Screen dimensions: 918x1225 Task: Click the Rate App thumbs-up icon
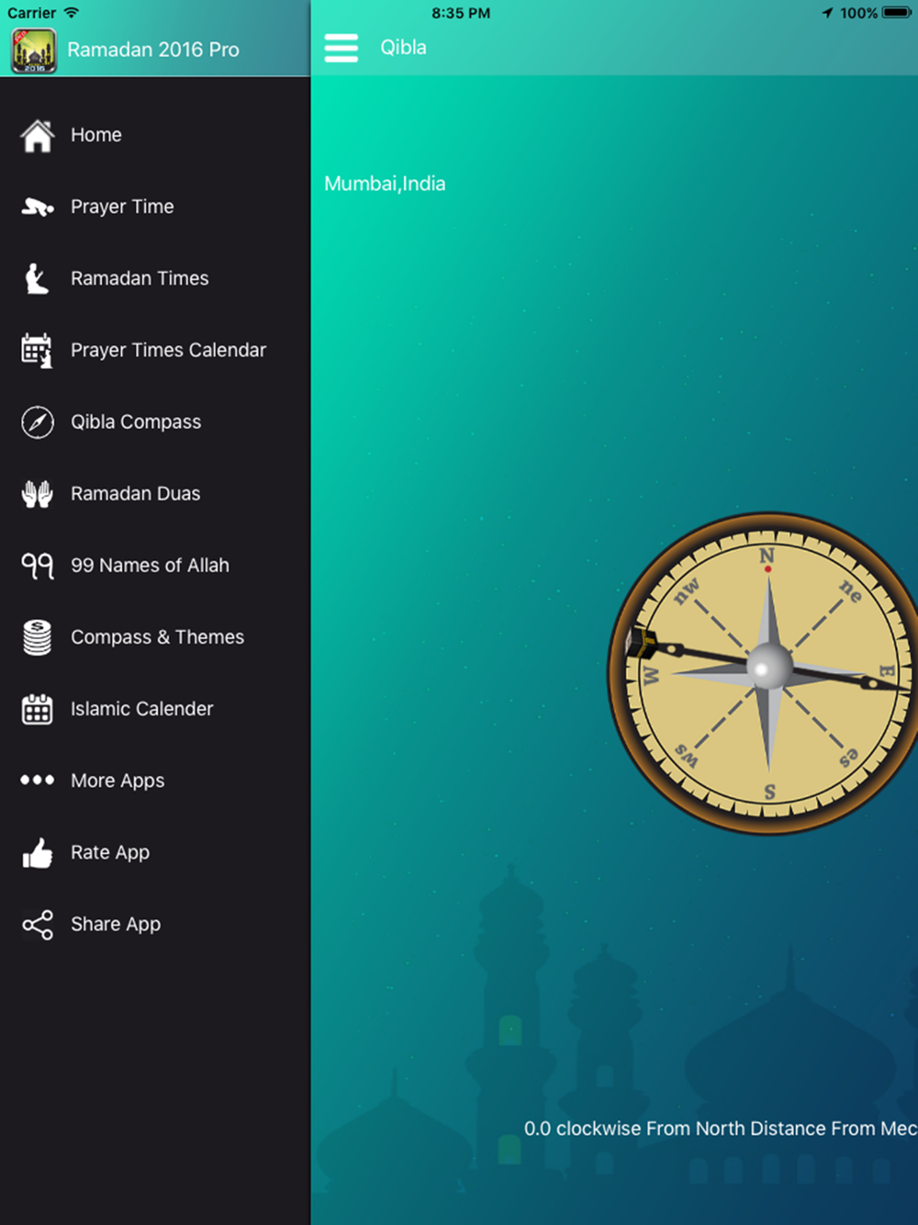38,852
